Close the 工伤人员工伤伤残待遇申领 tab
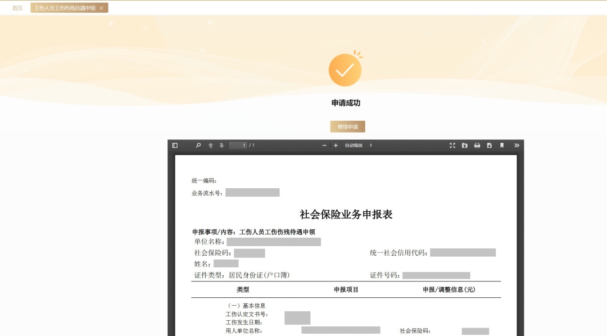 101,8
